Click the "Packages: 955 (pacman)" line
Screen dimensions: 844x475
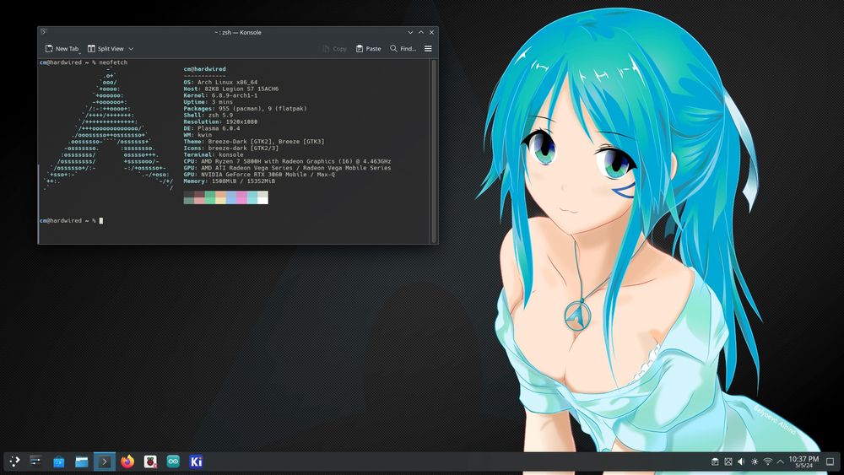tap(245, 109)
